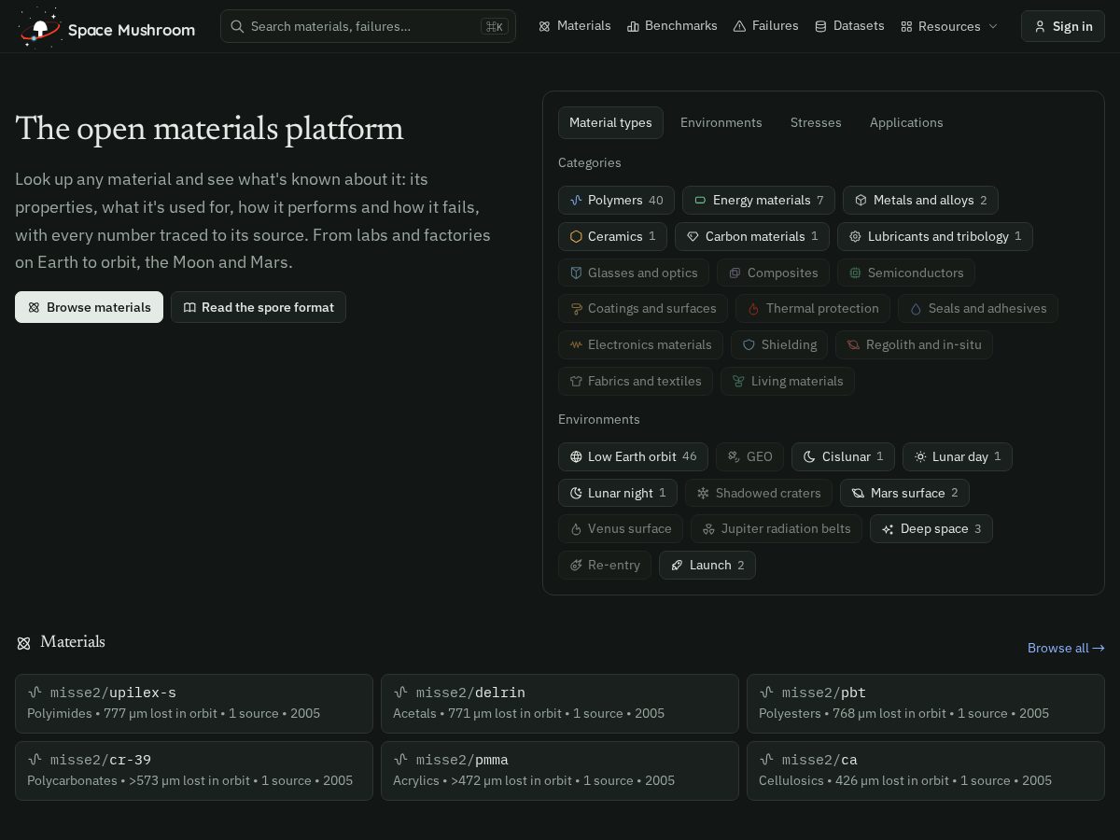Click the Sign in button
The width and height of the screenshot is (1120, 840).
pos(1063,26)
